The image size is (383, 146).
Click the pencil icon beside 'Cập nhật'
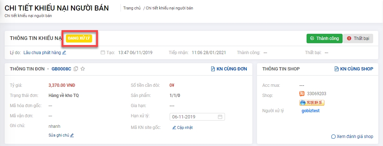(x=174, y=127)
